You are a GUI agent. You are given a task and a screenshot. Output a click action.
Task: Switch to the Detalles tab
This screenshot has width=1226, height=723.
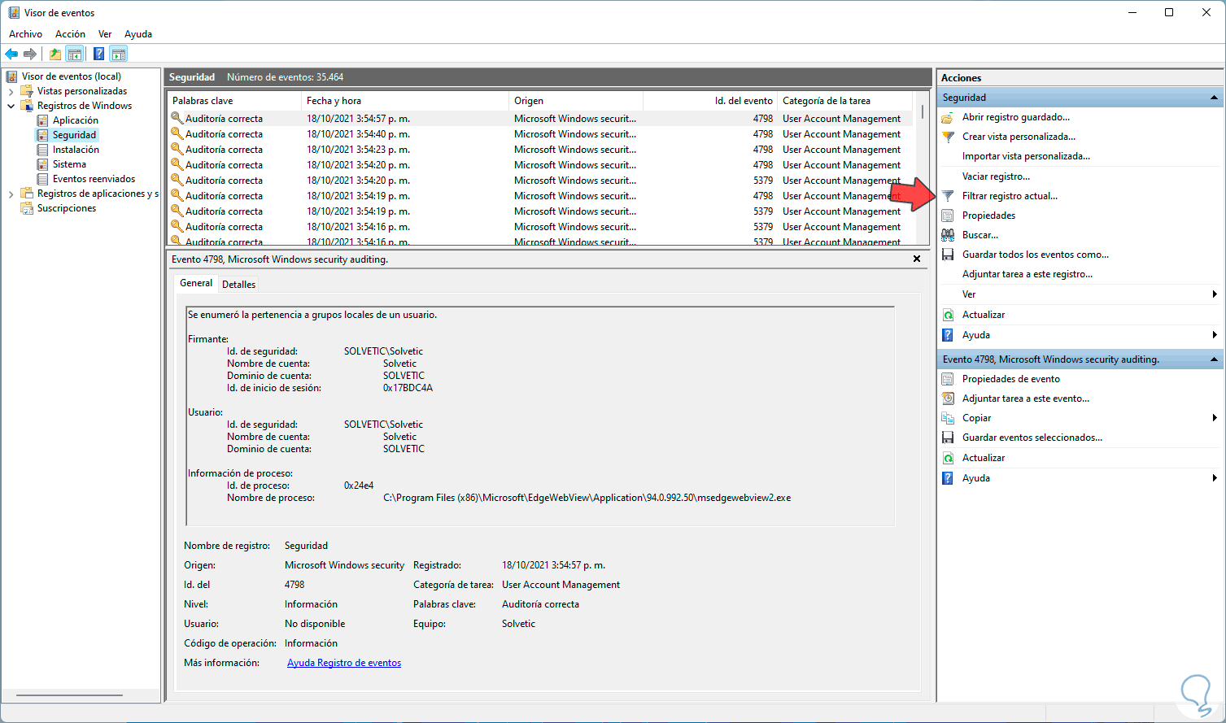(238, 285)
